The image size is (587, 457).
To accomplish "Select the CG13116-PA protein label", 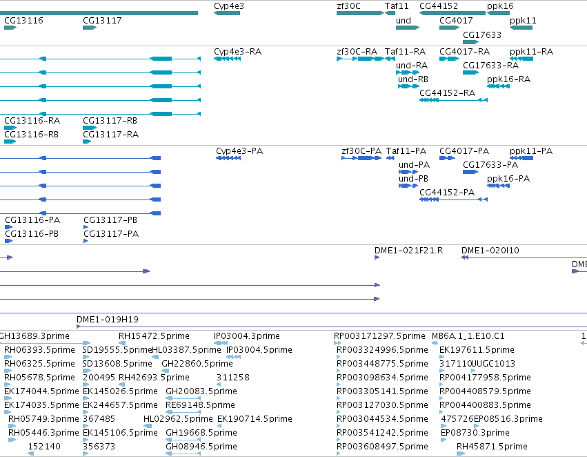I will [x=32, y=220].
